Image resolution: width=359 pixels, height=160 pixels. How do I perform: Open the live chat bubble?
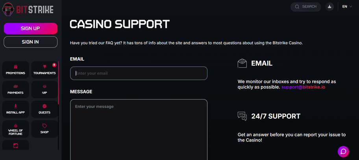pyautogui.click(x=343, y=151)
